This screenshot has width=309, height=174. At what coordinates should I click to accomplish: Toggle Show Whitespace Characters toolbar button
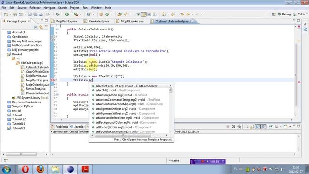point(155,14)
